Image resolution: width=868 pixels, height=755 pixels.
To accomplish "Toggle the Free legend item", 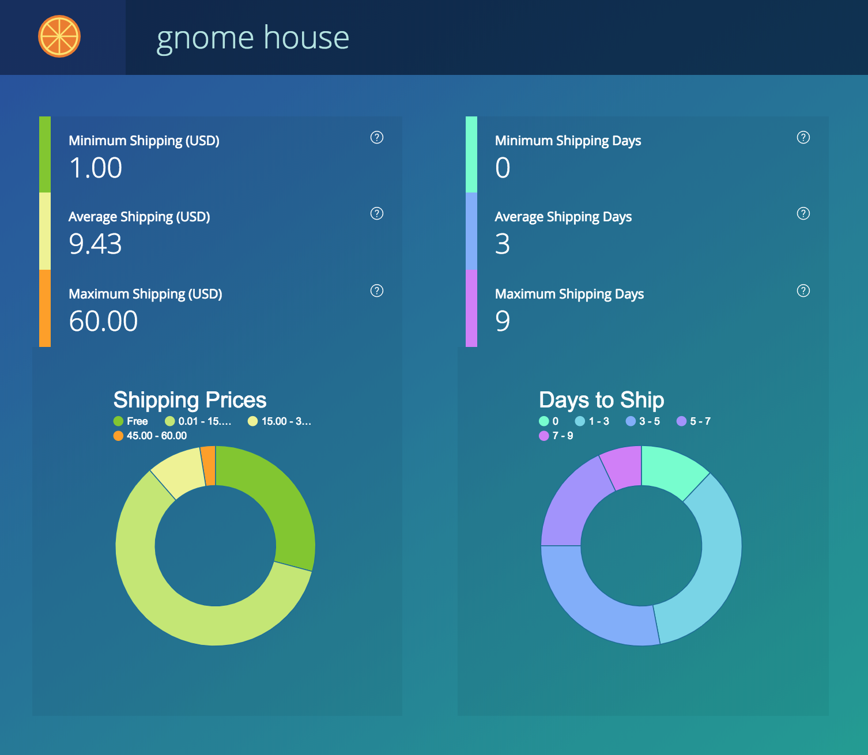I will (131, 421).
